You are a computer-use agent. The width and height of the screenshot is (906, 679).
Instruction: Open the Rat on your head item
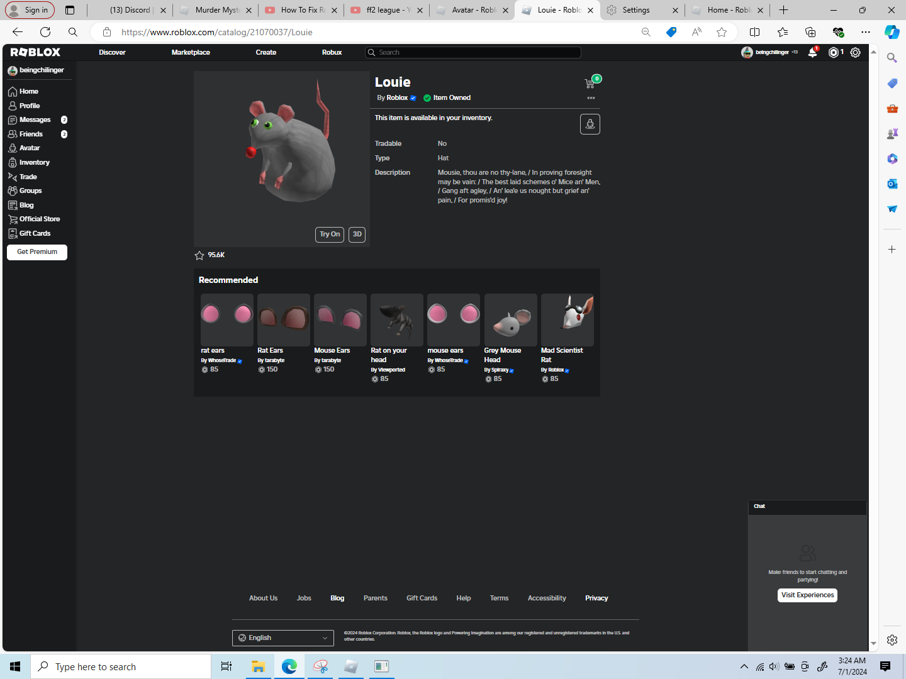click(397, 320)
